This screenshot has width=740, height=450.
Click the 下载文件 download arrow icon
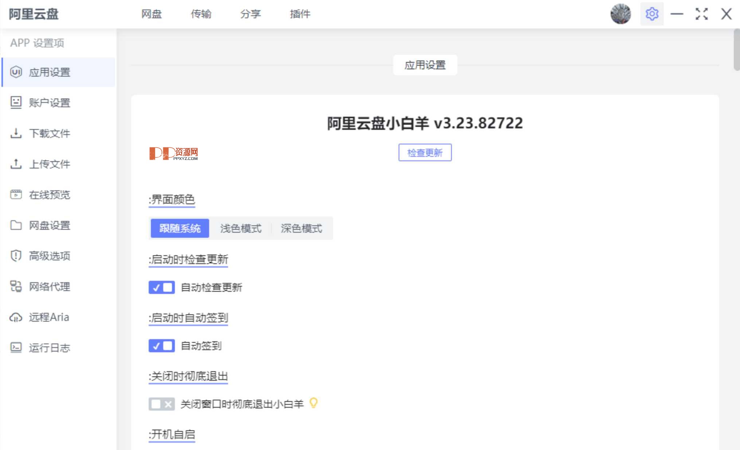pyautogui.click(x=16, y=133)
